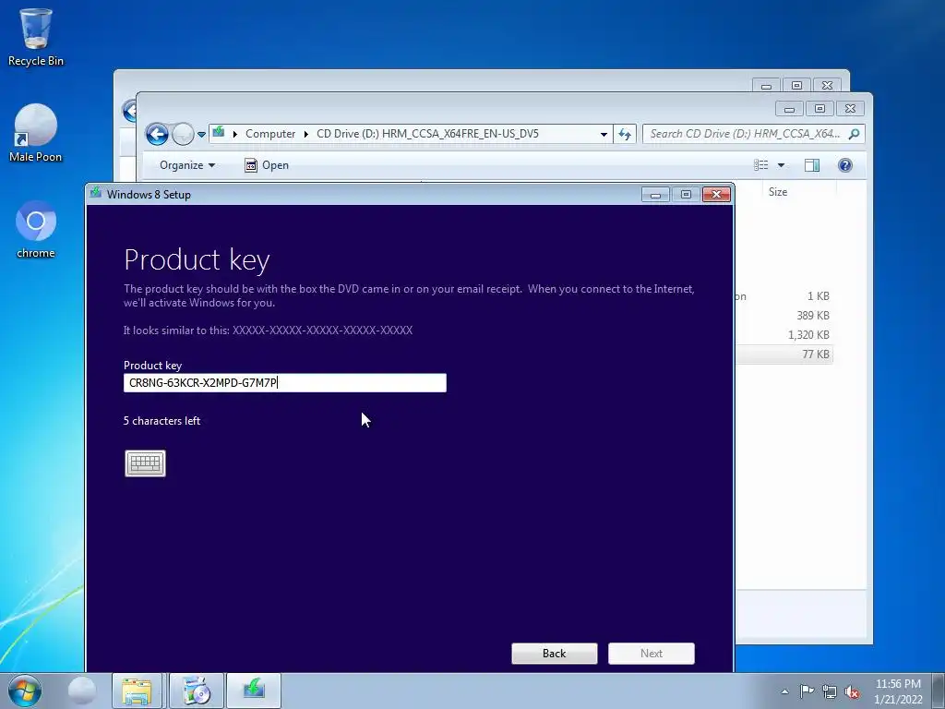Click the disabled Next button
Viewport: 945px width, 709px height.
click(651, 654)
